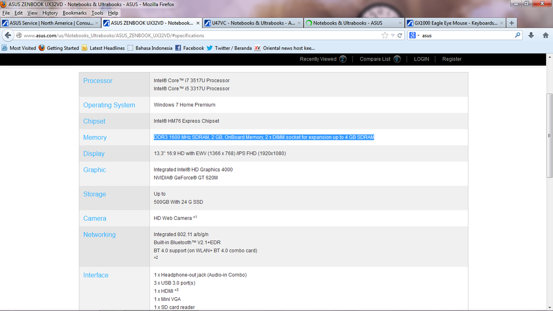Open the Compare List
The image size is (553, 311).
click(x=380, y=59)
